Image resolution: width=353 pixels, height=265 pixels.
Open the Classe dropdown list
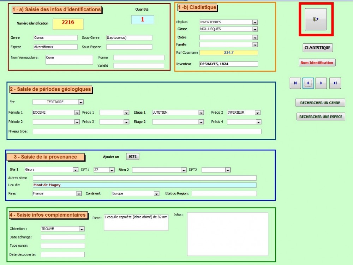point(255,29)
